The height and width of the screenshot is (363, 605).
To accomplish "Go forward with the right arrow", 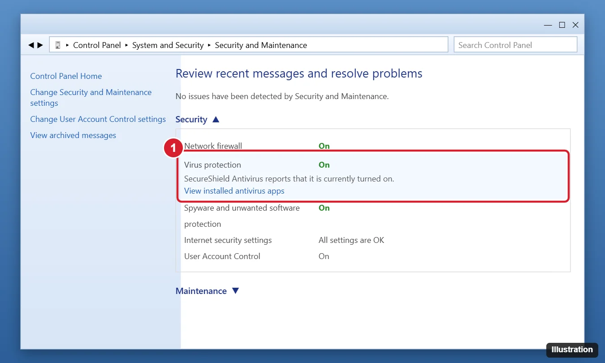I will tap(40, 45).
